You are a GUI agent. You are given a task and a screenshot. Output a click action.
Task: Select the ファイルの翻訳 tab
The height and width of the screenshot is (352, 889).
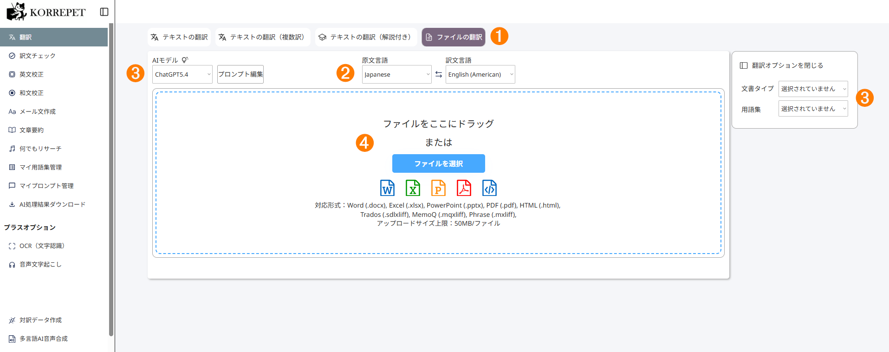[x=454, y=37]
